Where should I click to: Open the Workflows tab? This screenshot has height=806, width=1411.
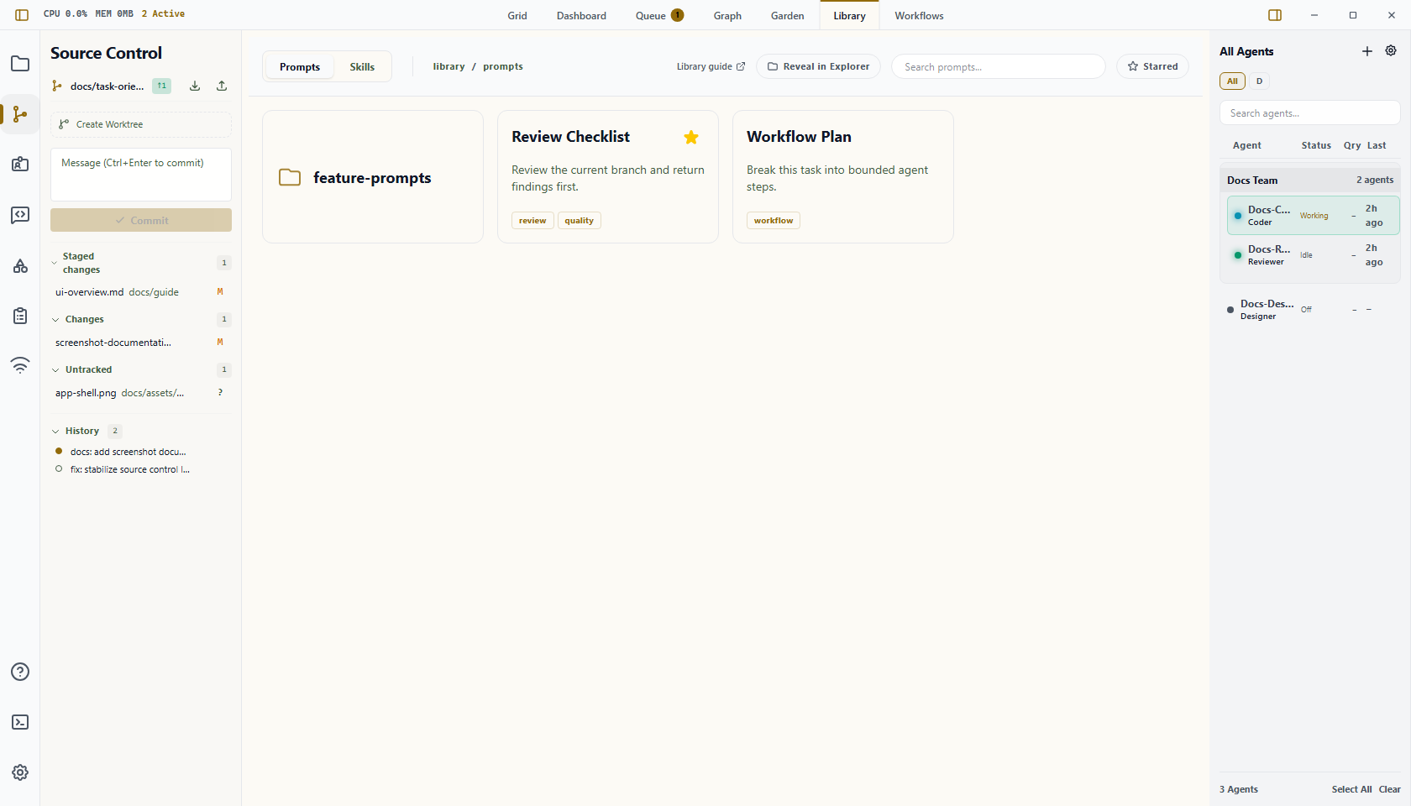(919, 16)
